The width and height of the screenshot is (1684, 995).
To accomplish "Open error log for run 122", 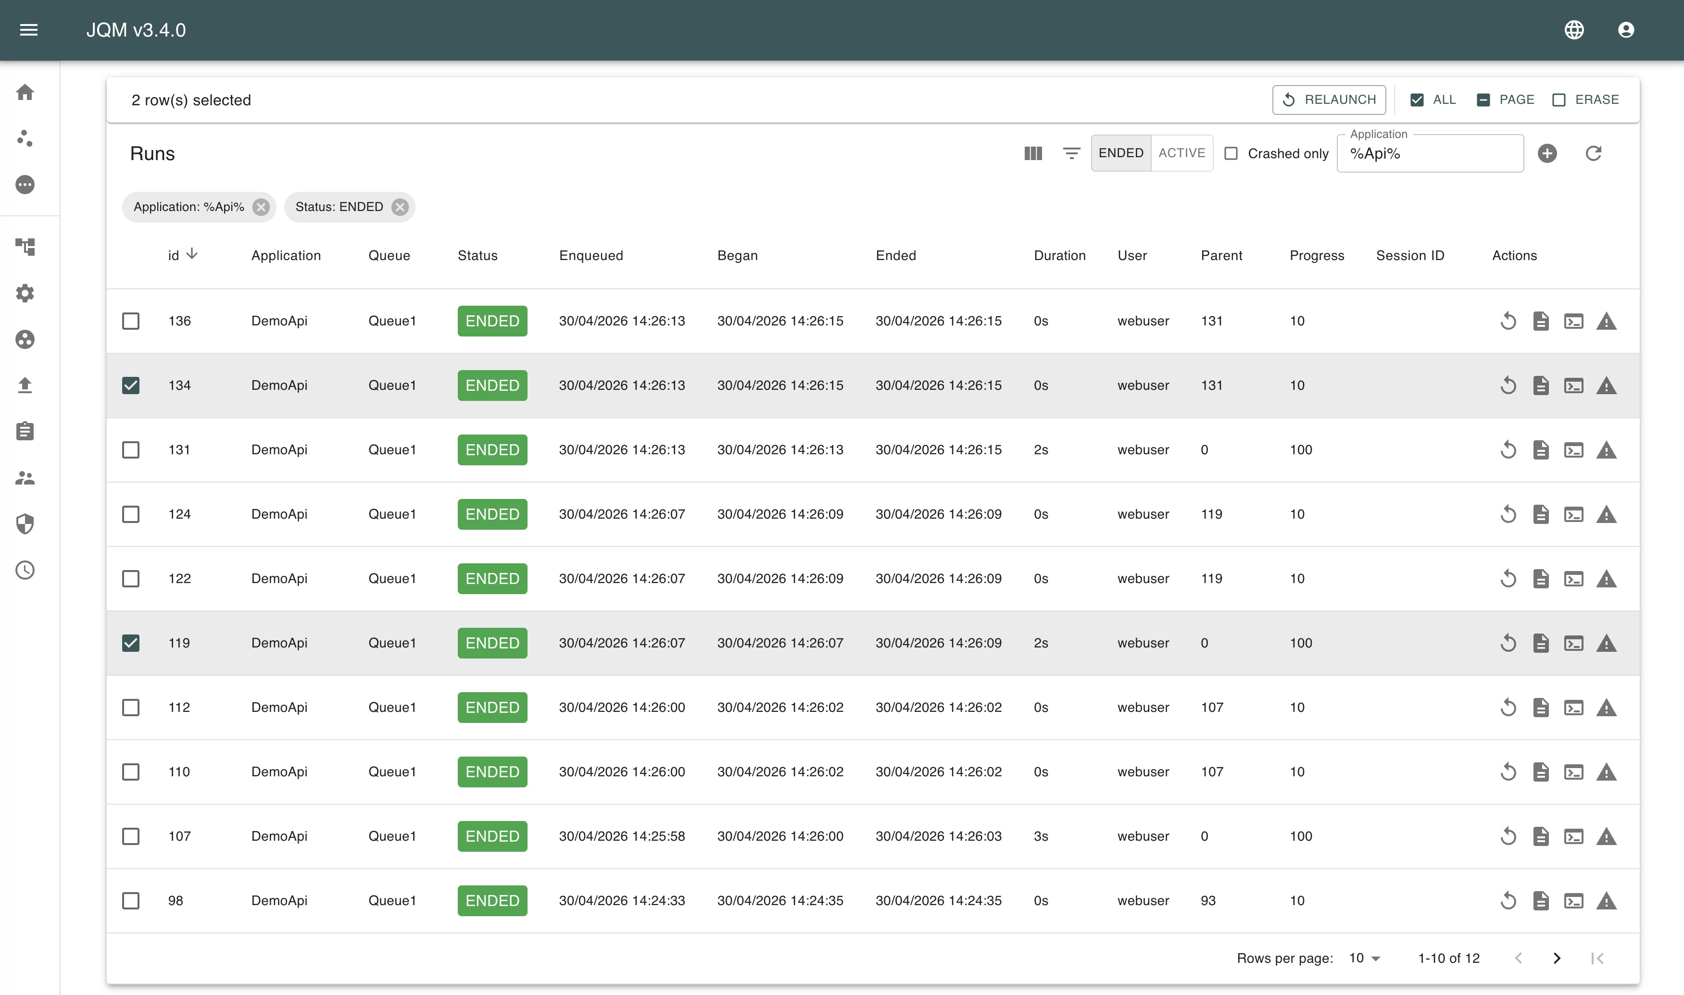I will tap(1606, 579).
